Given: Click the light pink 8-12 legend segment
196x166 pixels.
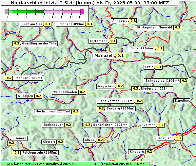Looking at the screenshot, I should pyautogui.click(x=53, y=12).
